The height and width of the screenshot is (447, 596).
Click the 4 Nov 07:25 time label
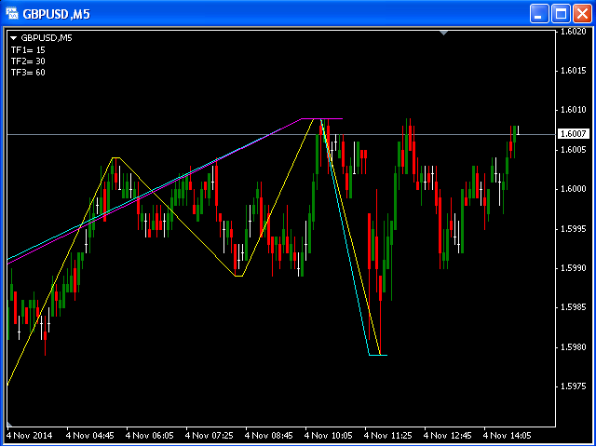(210, 435)
